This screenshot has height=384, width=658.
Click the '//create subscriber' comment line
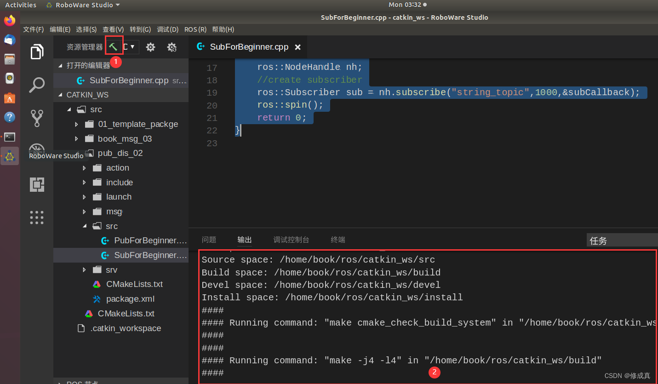click(309, 80)
